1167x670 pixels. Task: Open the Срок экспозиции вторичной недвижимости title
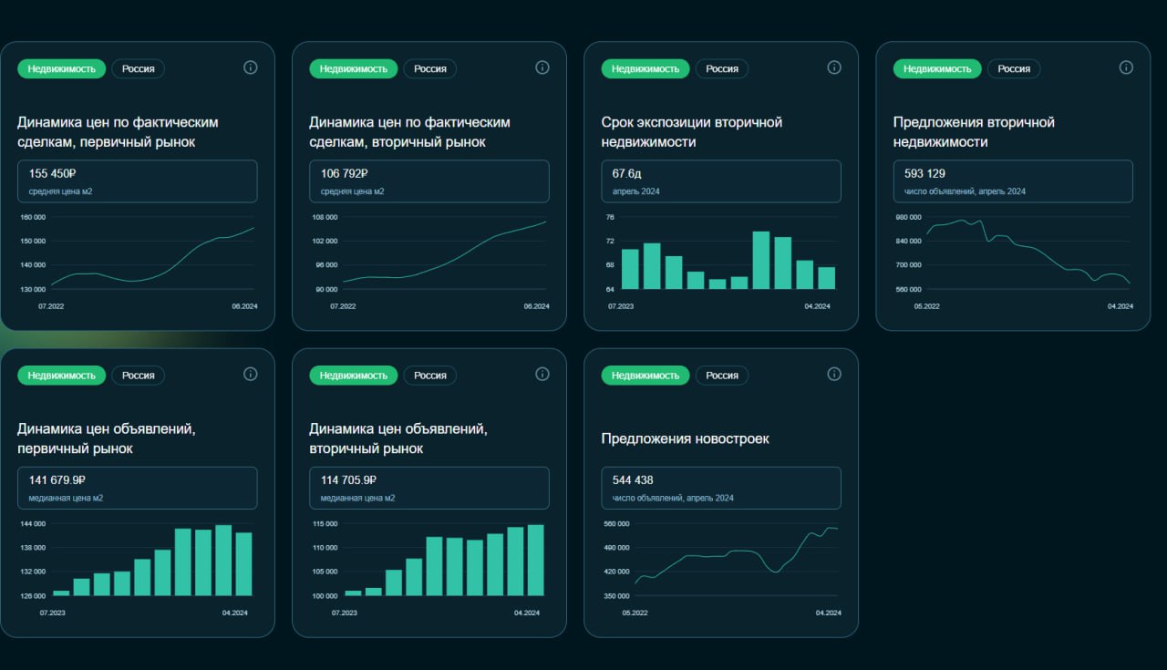(691, 132)
